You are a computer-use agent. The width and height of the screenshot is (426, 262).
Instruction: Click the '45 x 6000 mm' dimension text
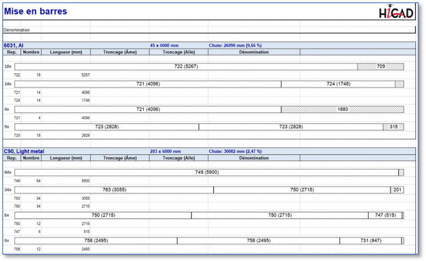point(164,45)
